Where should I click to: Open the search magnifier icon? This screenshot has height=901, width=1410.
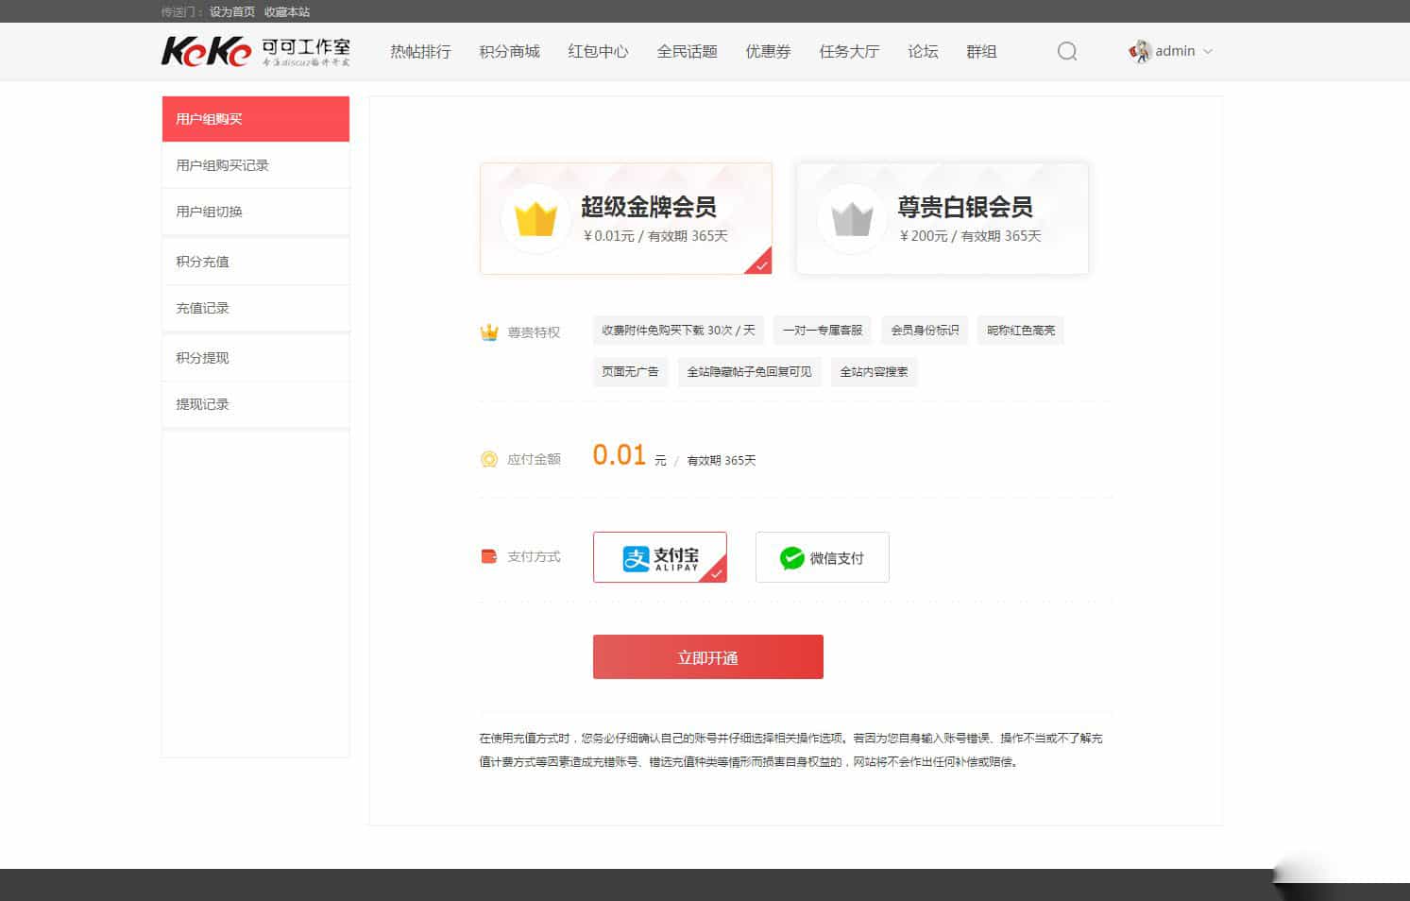click(1067, 51)
